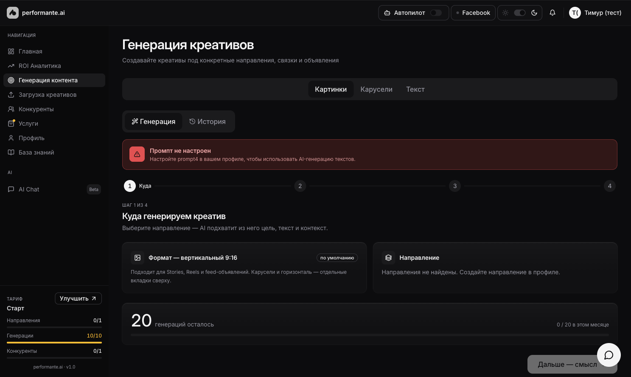This screenshot has width=631, height=377.
Task: Click the user avatar circle
Action: 575,13
